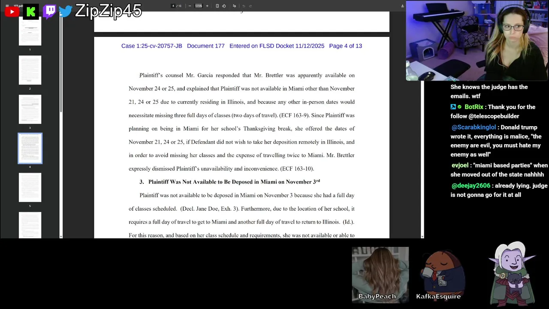This screenshot has height=309, width=549.
Task: Click the BabyPeach avatar
Action: click(380, 275)
